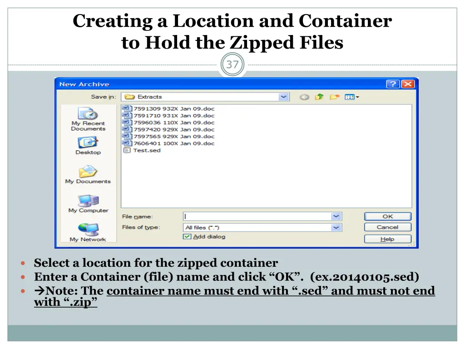Go to Desktop in places bar

click(88, 146)
